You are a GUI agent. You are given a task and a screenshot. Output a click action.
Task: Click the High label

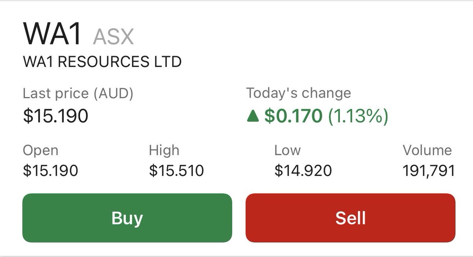click(x=164, y=150)
